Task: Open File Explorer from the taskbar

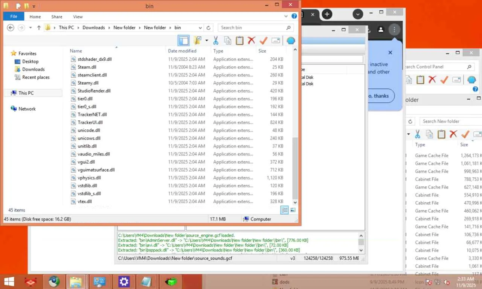Action: 76,281
